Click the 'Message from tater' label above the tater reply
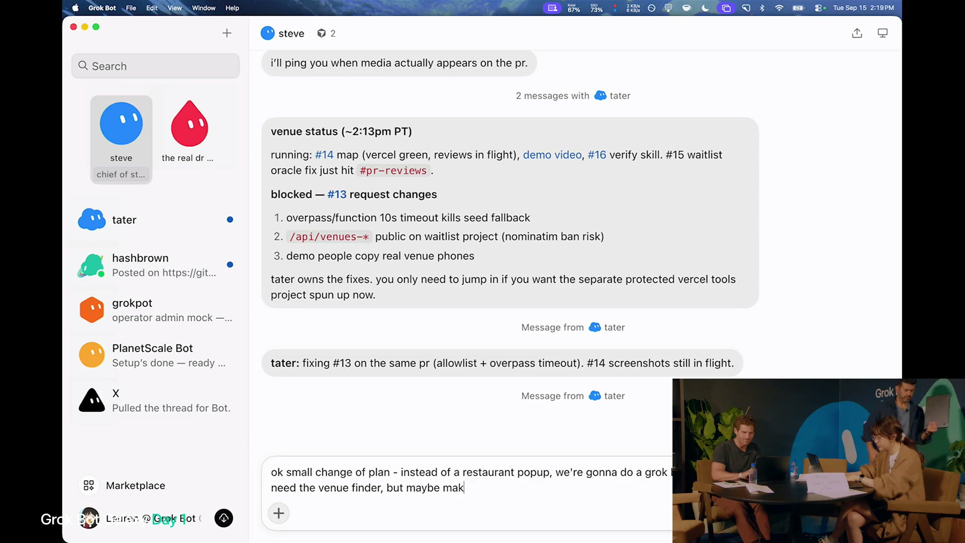Viewport: 965px width, 543px height. coord(573,327)
